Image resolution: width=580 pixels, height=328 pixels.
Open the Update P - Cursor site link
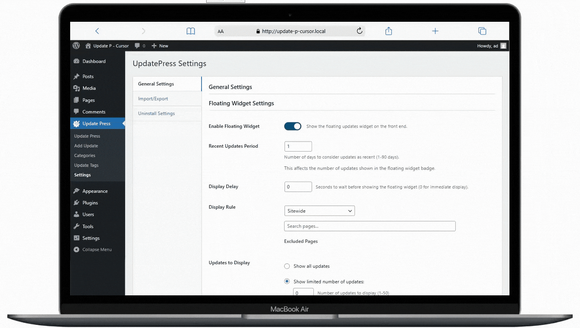[111, 46]
